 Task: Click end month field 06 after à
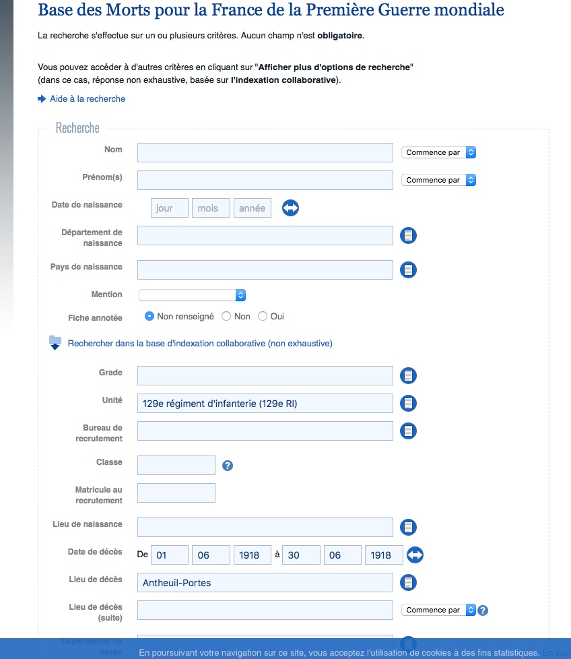tap(343, 555)
